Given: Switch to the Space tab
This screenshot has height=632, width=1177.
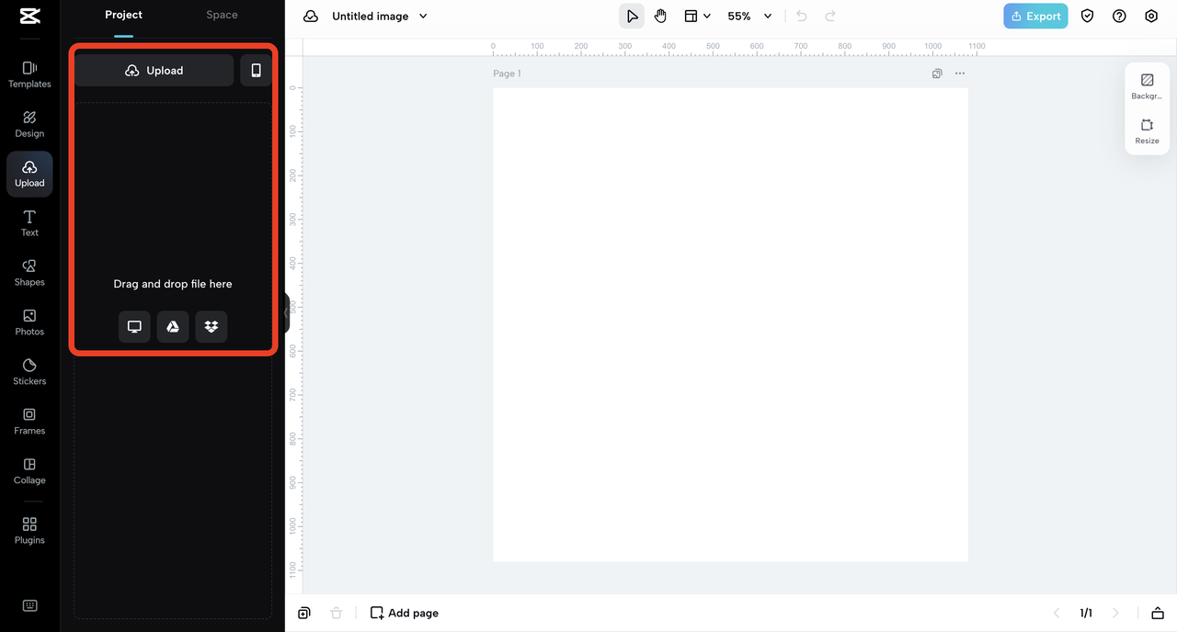Looking at the screenshot, I should (222, 15).
